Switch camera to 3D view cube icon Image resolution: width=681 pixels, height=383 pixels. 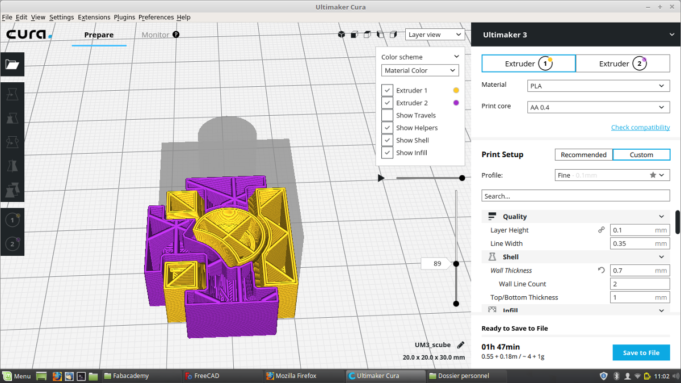(342, 35)
